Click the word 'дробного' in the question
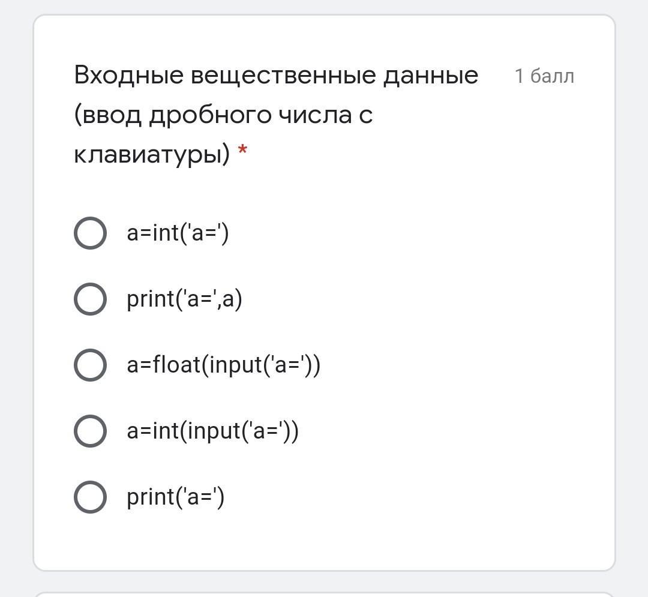The image size is (648, 597). (x=211, y=116)
